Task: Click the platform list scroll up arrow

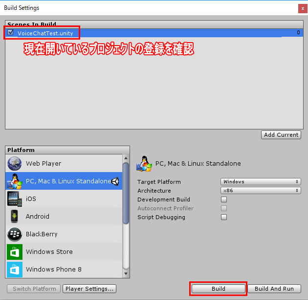Action: coord(126,158)
